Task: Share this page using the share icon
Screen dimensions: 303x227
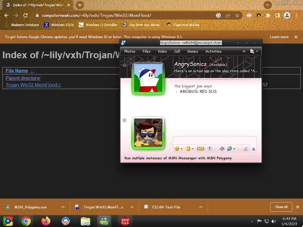Action: click(x=228, y=15)
